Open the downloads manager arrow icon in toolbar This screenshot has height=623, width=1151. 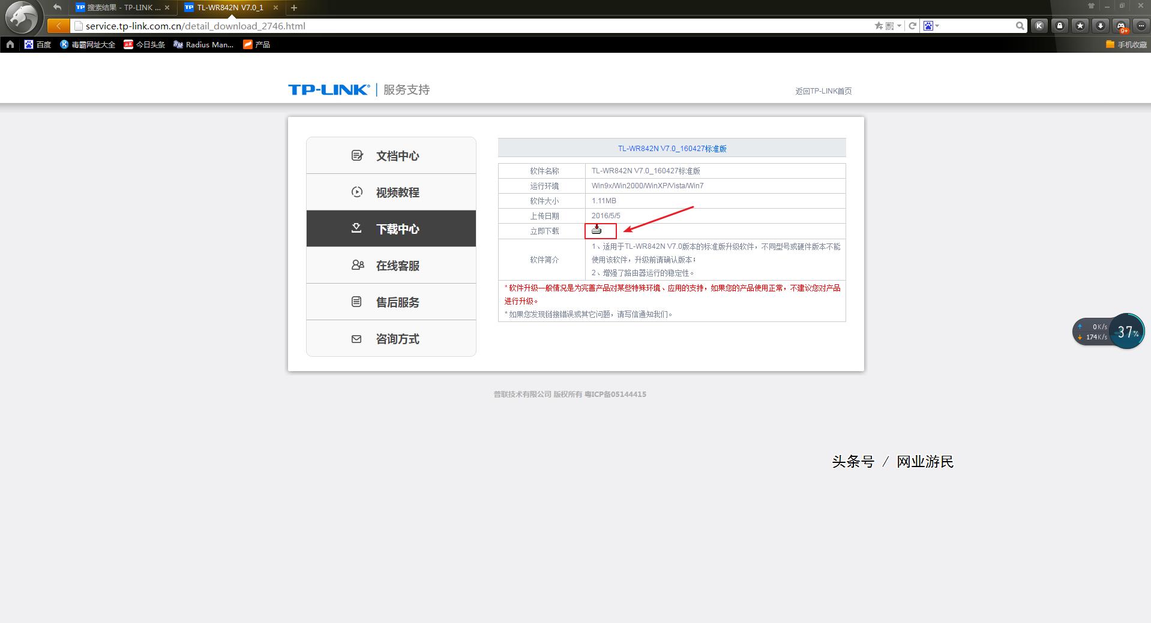click(x=1100, y=26)
